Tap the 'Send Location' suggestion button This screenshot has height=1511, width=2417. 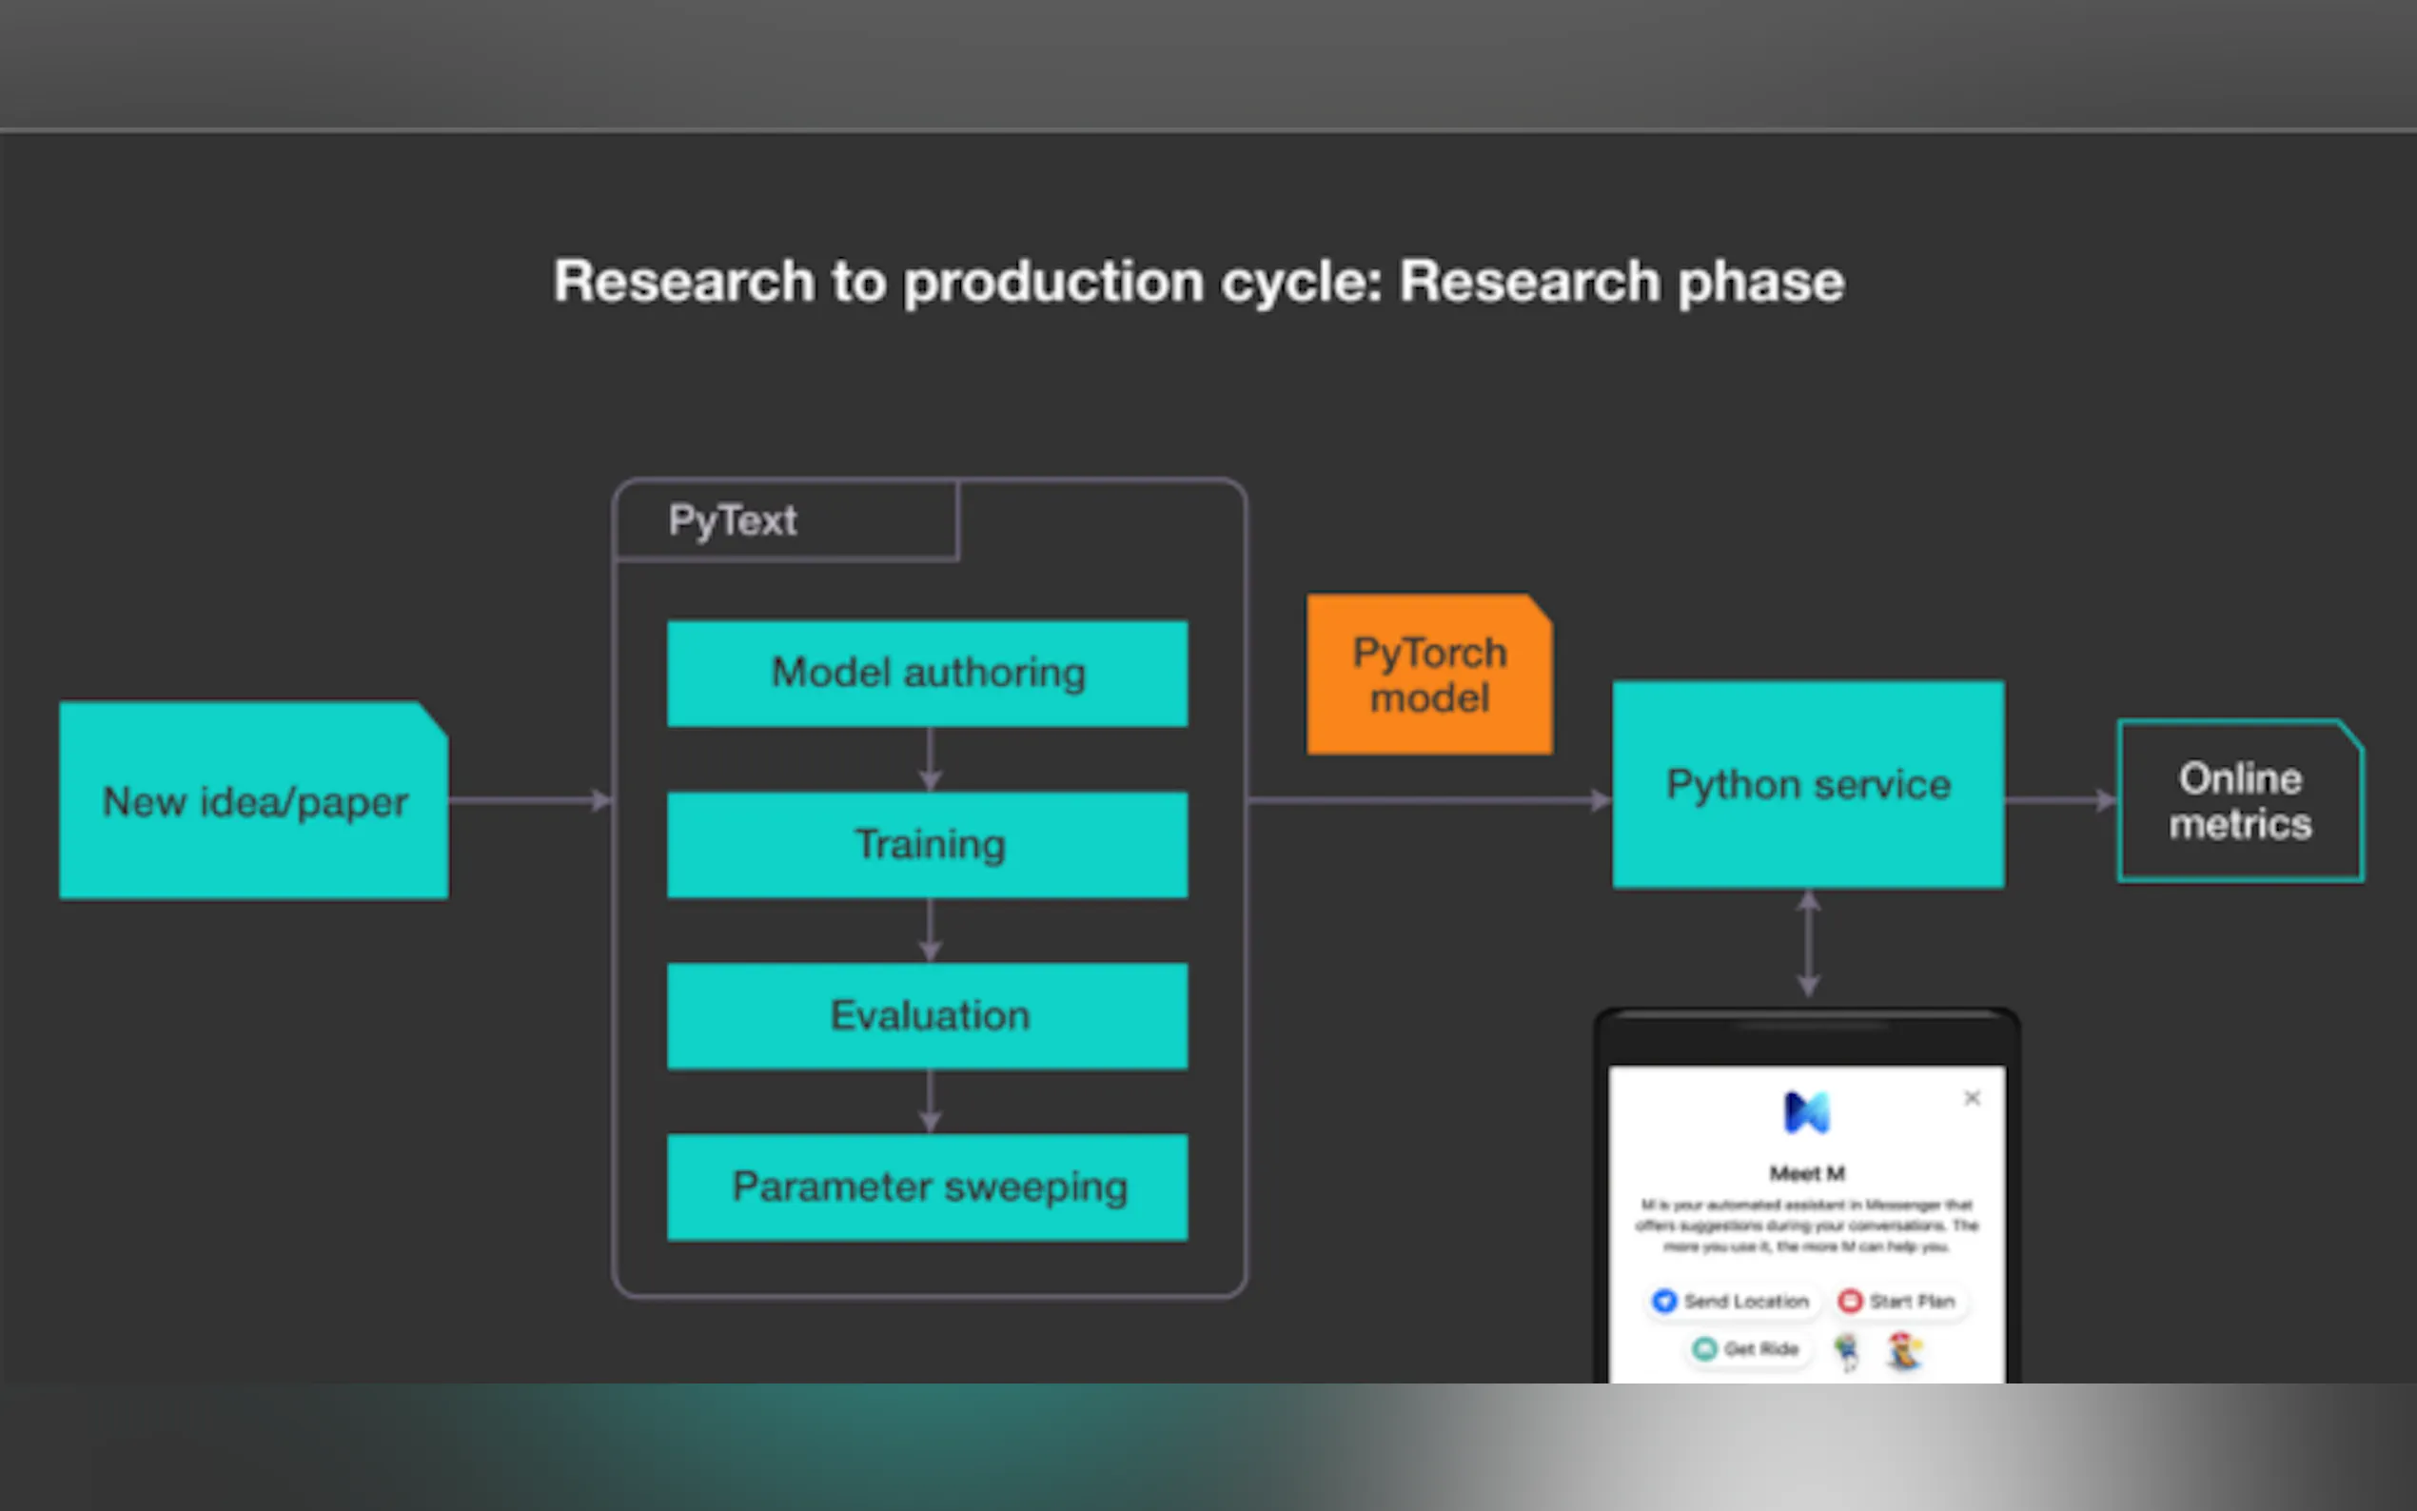1732,1301
